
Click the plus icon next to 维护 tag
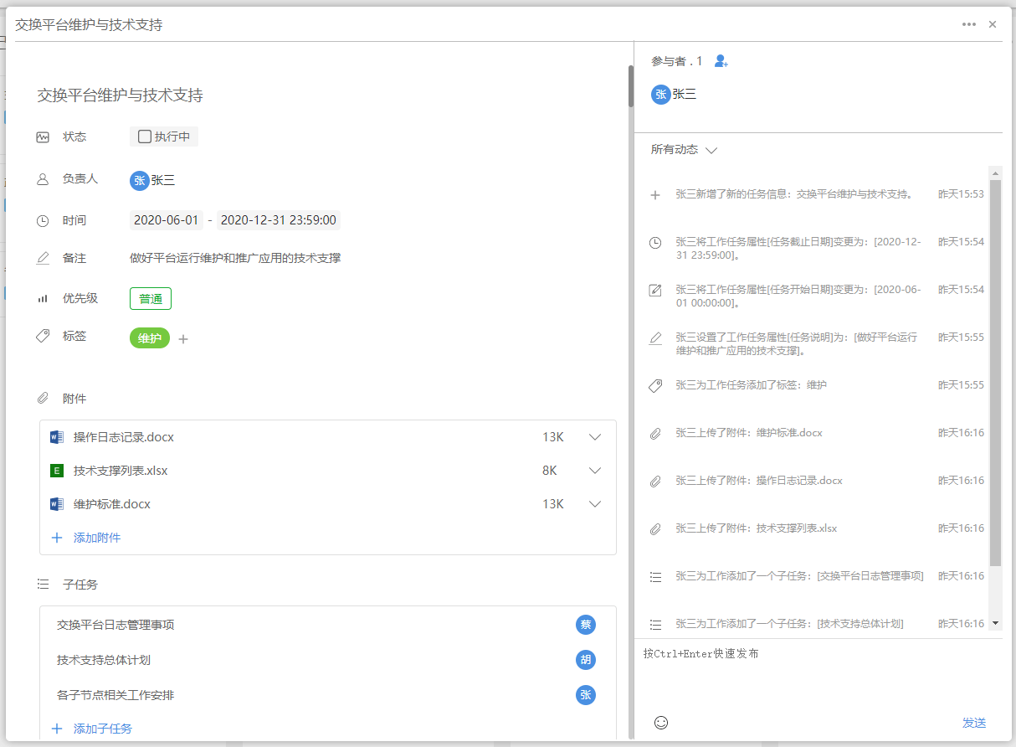click(183, 339)
